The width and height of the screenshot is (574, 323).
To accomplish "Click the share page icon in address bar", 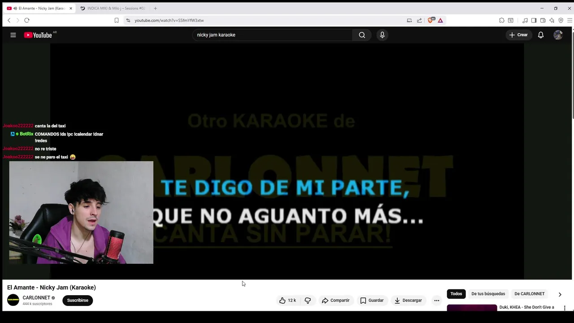I will click(x=419, y=20).
